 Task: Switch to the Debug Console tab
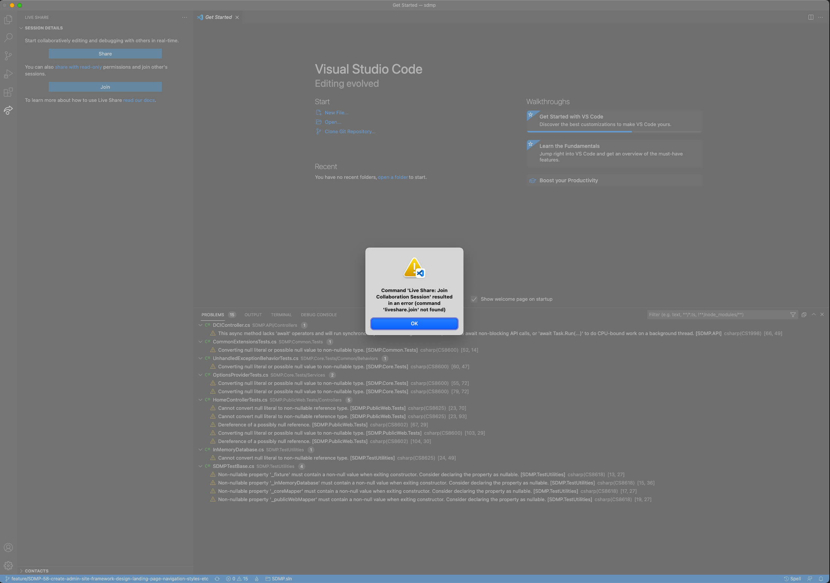[319, 314]
